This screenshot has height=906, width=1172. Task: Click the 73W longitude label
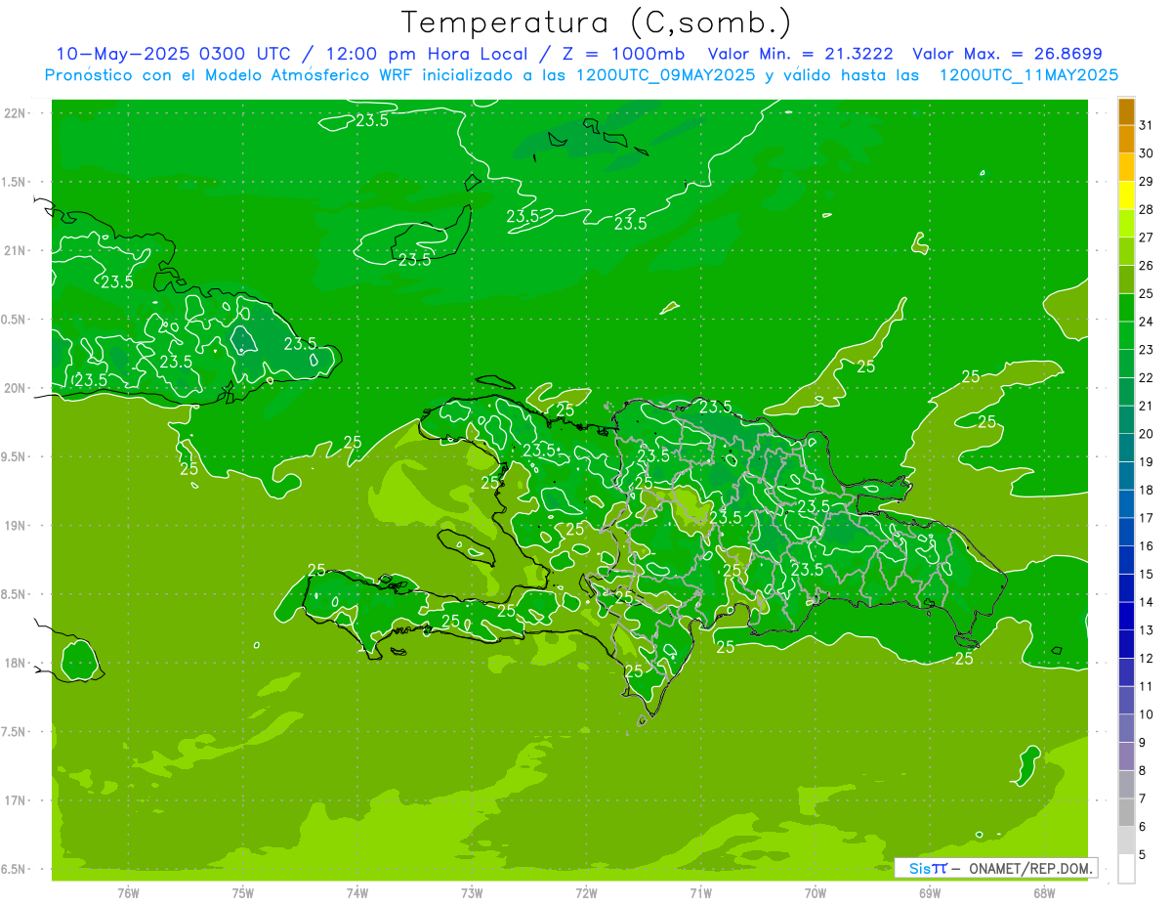point(472,892)
